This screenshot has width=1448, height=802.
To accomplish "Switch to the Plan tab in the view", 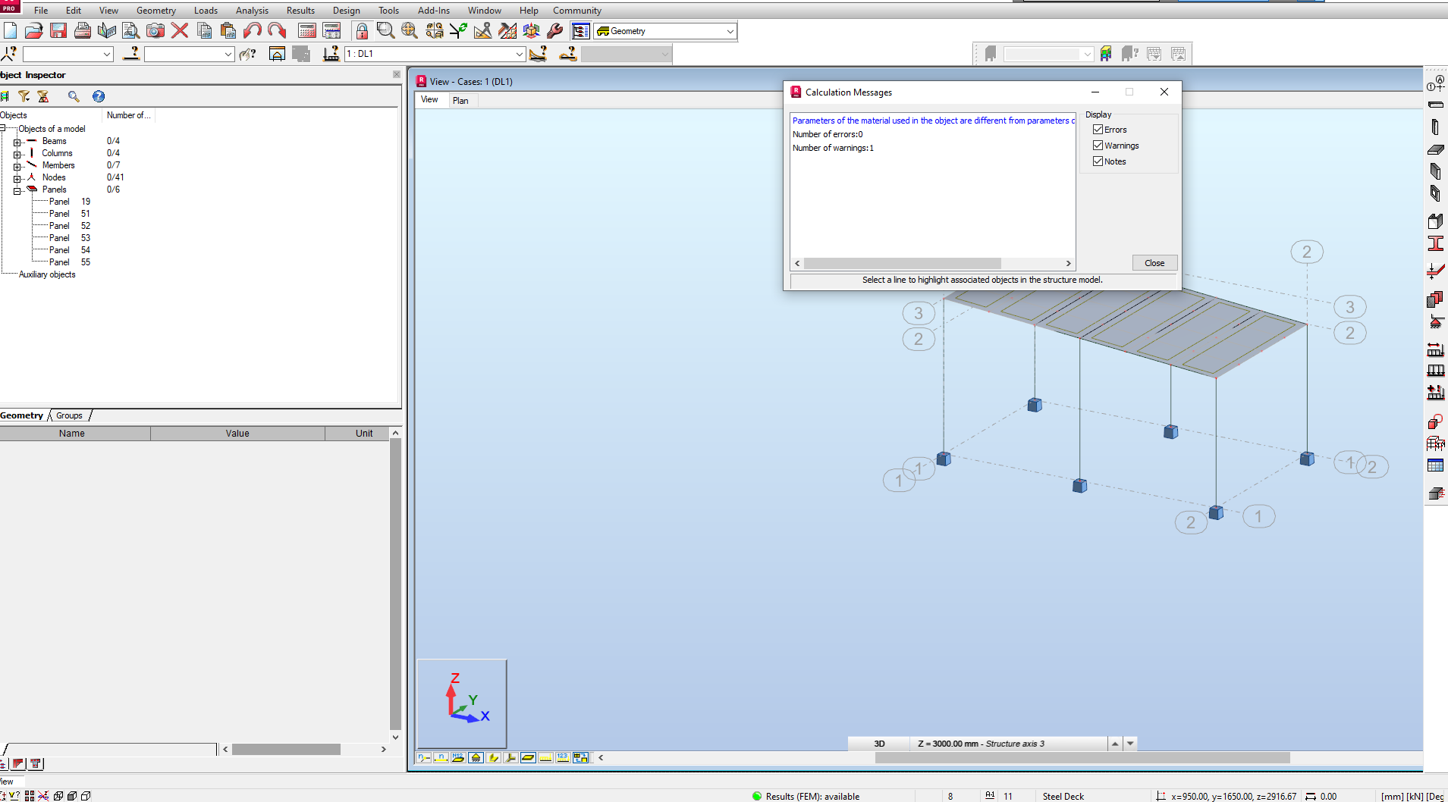I will click(461, 100).
